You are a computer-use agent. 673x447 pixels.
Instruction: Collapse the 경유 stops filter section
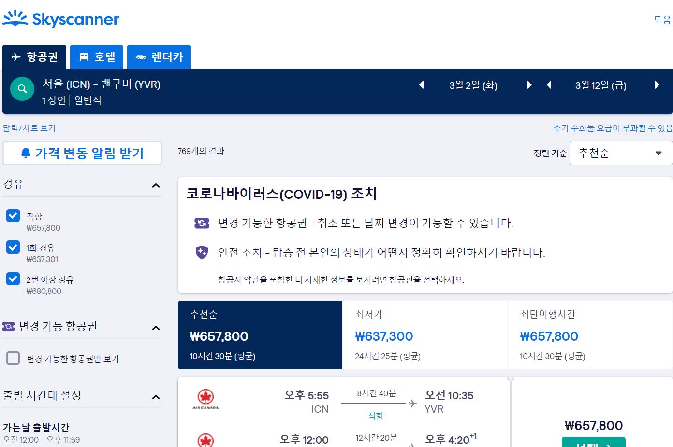[x=156, y=185]
